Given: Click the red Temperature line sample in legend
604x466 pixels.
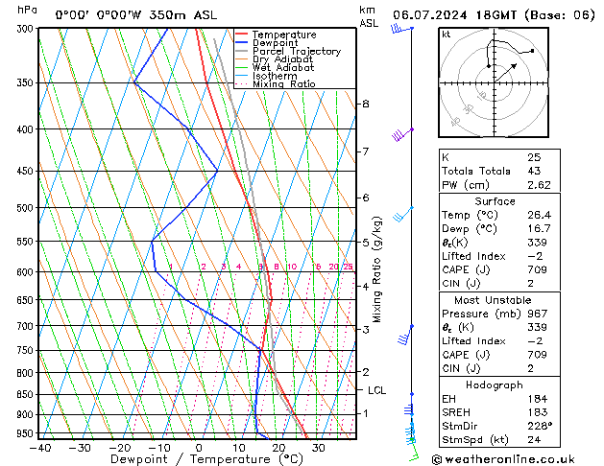Looking at the screenshot, I should click(241, 34).
